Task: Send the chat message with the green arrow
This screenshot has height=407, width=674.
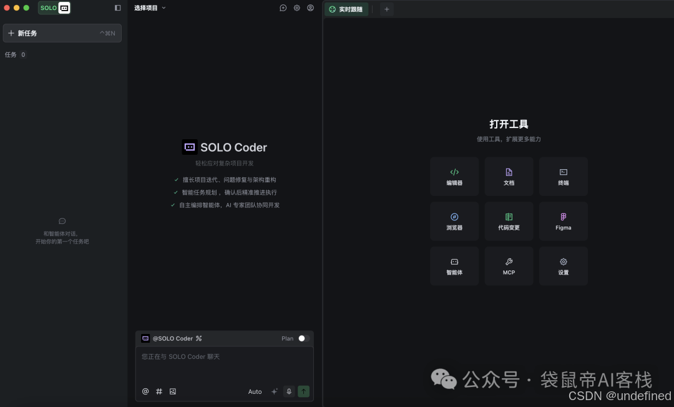Action: coord(303,391)
